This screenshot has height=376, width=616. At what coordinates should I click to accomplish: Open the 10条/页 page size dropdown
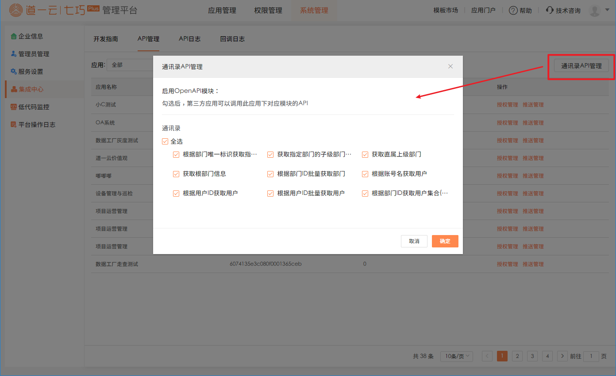[x=457, y=356]
